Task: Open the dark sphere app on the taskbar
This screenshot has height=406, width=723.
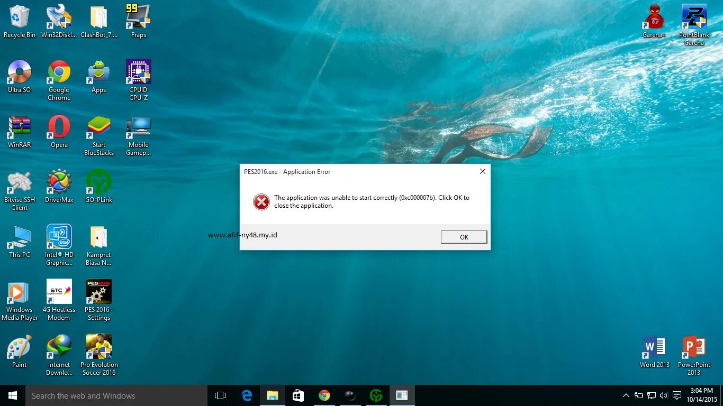Action: pos(350,395)
